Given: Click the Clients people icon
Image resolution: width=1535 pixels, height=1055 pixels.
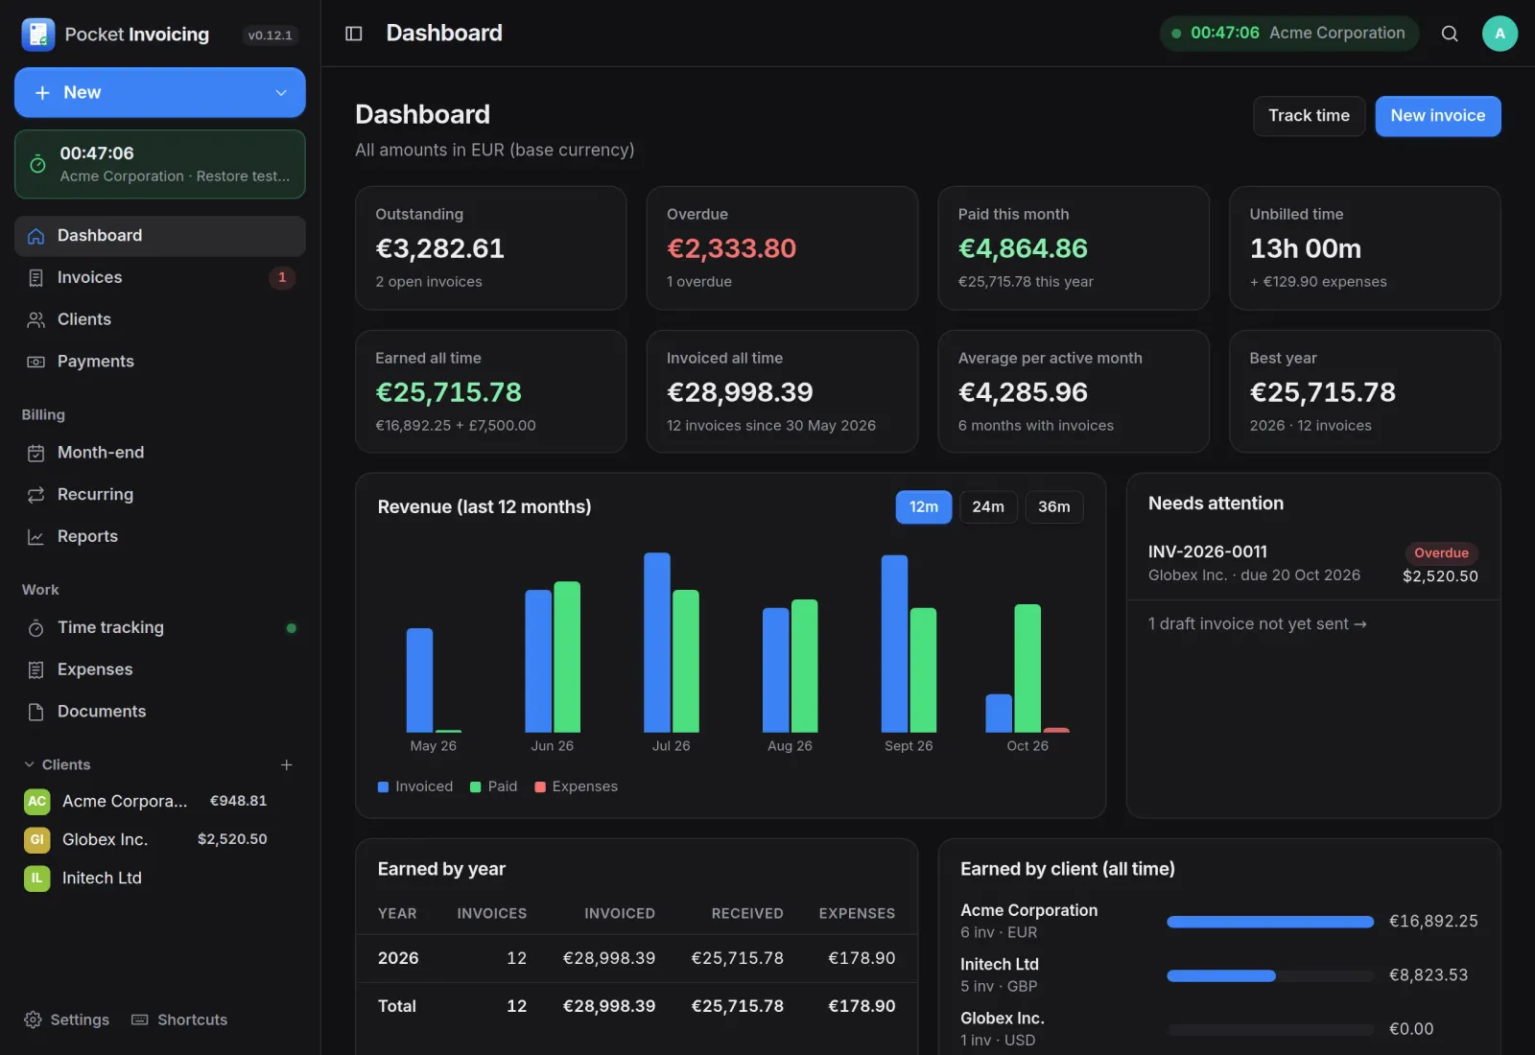Looking at the screenshot, I should point(35,319).
